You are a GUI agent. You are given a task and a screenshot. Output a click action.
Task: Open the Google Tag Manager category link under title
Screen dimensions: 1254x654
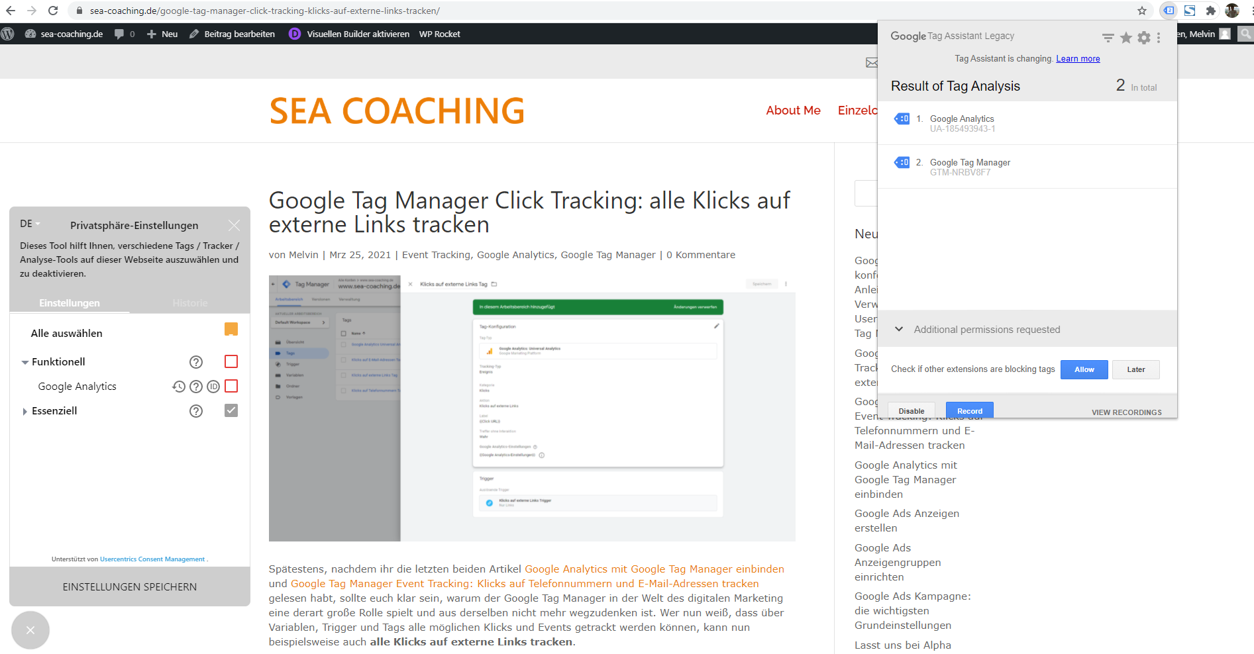pyautogui.click(x=608, y=255)
